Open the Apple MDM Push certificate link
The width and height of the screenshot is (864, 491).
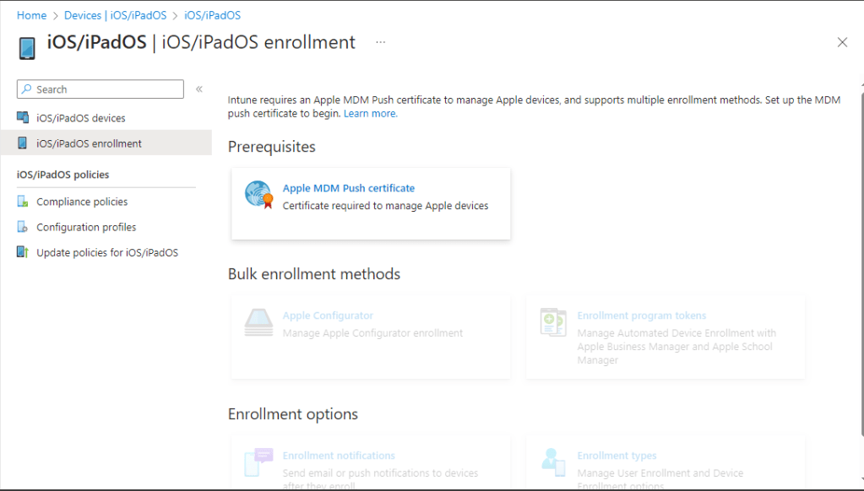(349, 188)
